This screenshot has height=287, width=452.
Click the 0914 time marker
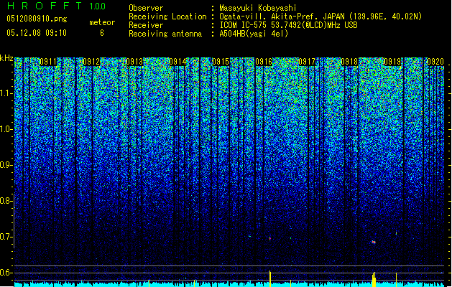[x=177, y=62]
